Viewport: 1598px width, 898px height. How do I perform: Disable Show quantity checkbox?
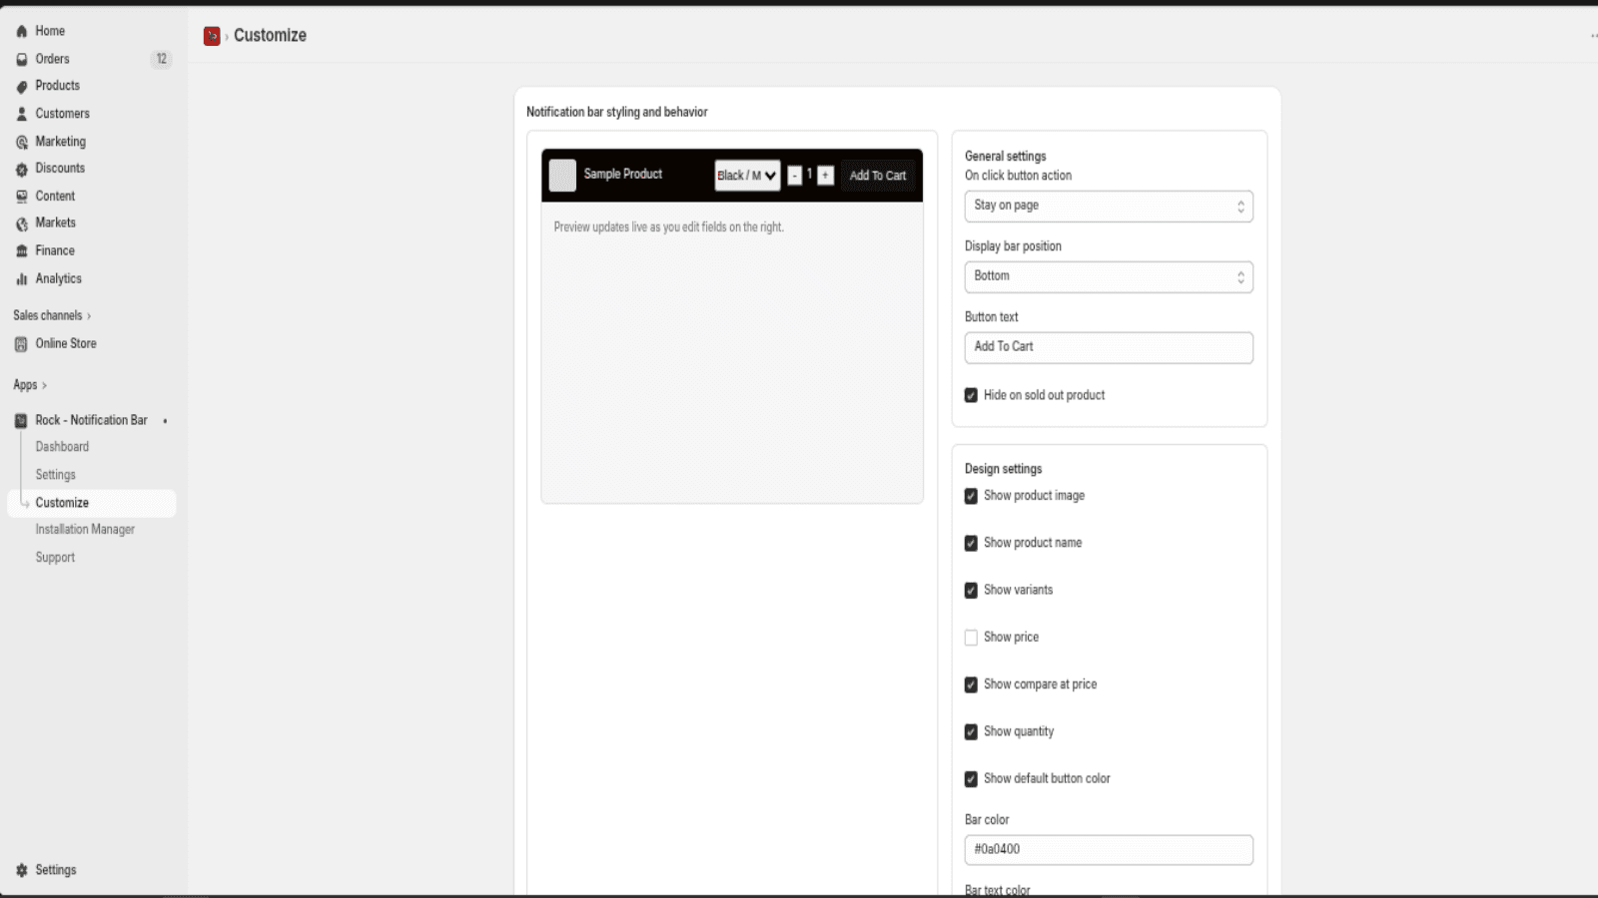pos(971,732)
